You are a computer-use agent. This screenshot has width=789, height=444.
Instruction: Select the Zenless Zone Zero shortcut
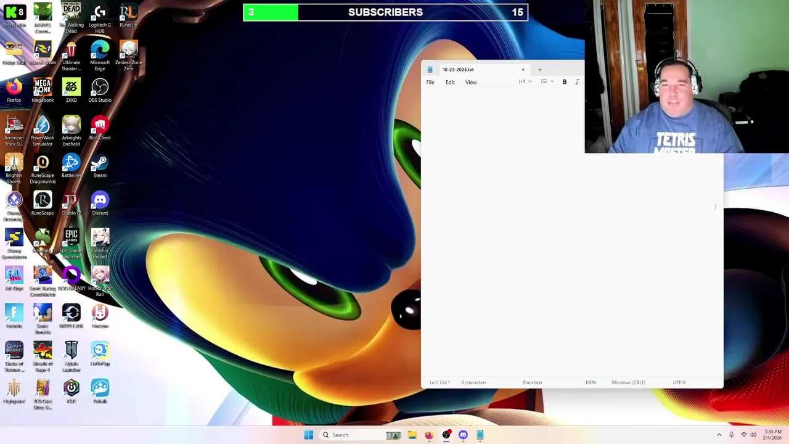pyautogui.click(x=128, y=56)
